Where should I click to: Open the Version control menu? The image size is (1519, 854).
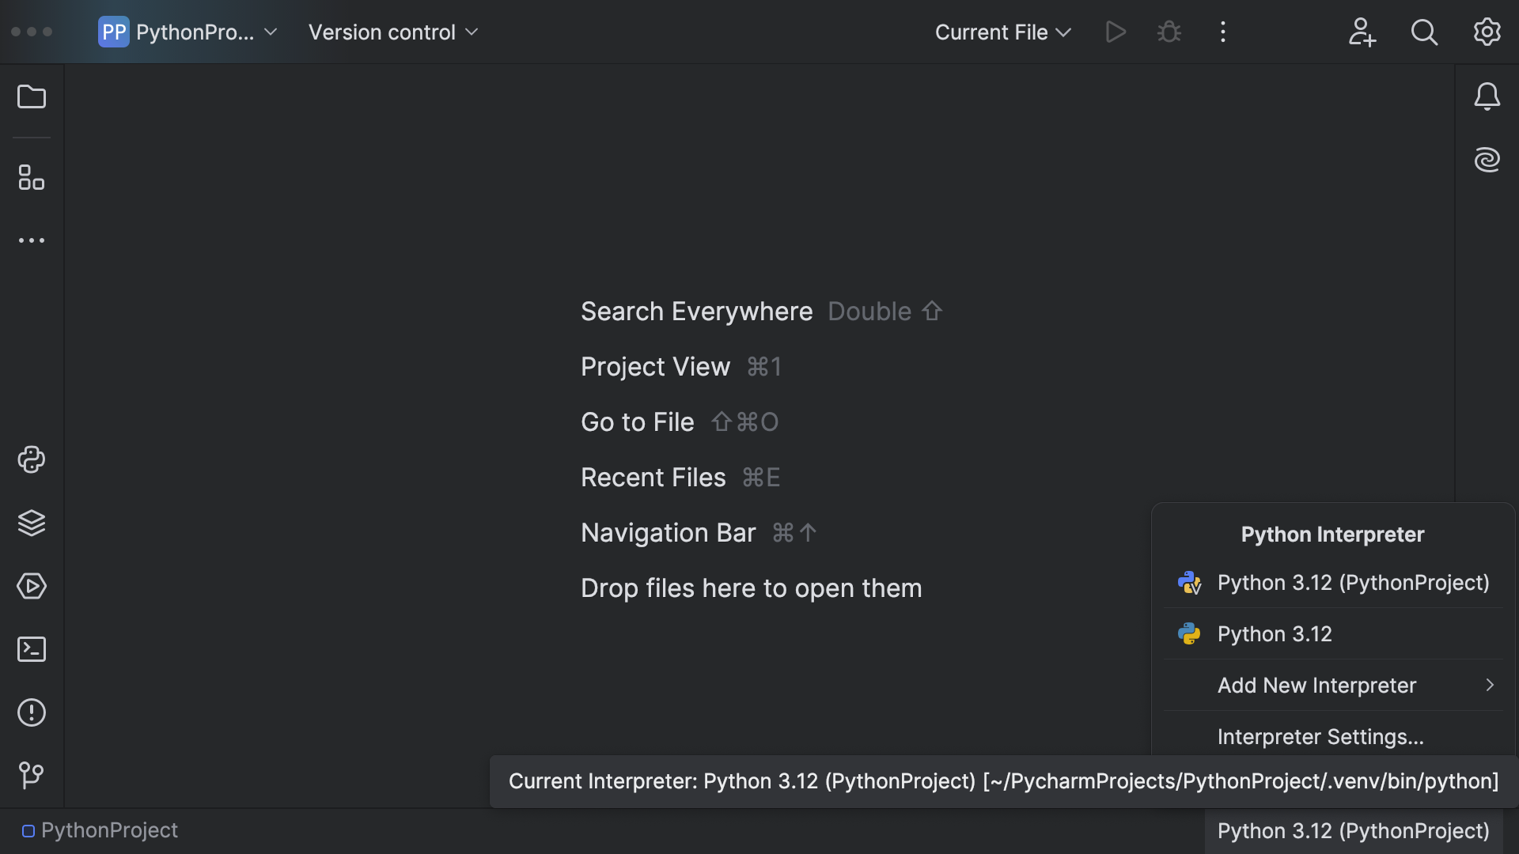[392, 32]
